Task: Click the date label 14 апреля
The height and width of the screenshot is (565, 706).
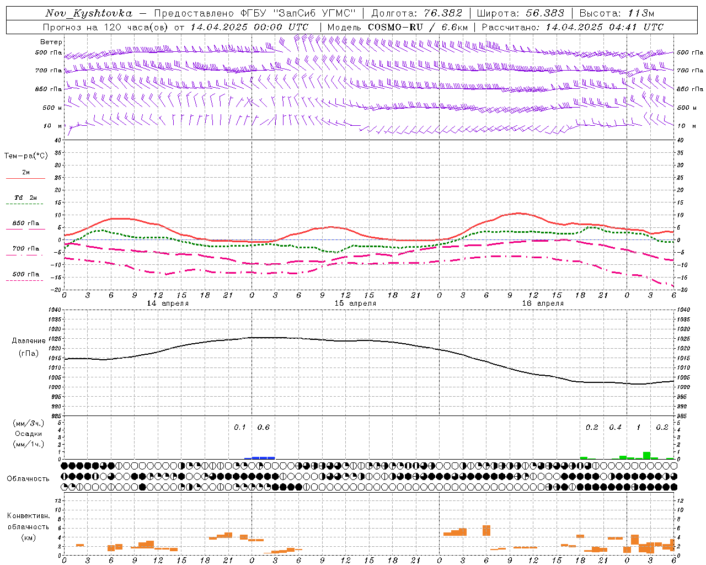Action: point(168,303)
